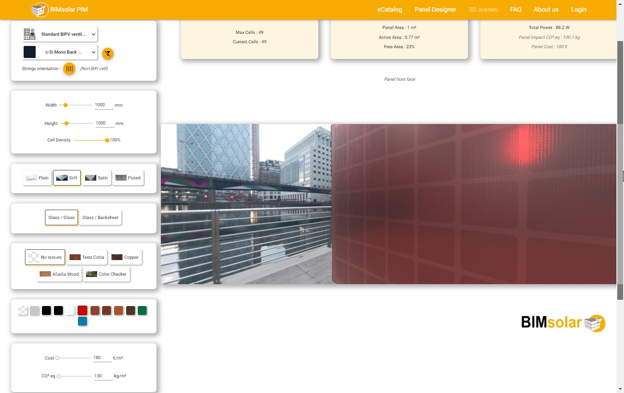The image size is (624, 393).
Task: Open the Panel Designer menu
Action: coord(435,9)
